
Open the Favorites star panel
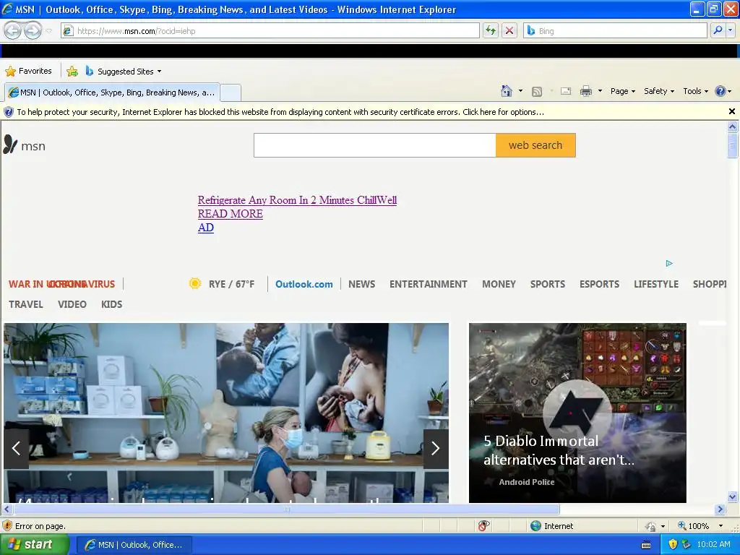click(x=28, y=72)
